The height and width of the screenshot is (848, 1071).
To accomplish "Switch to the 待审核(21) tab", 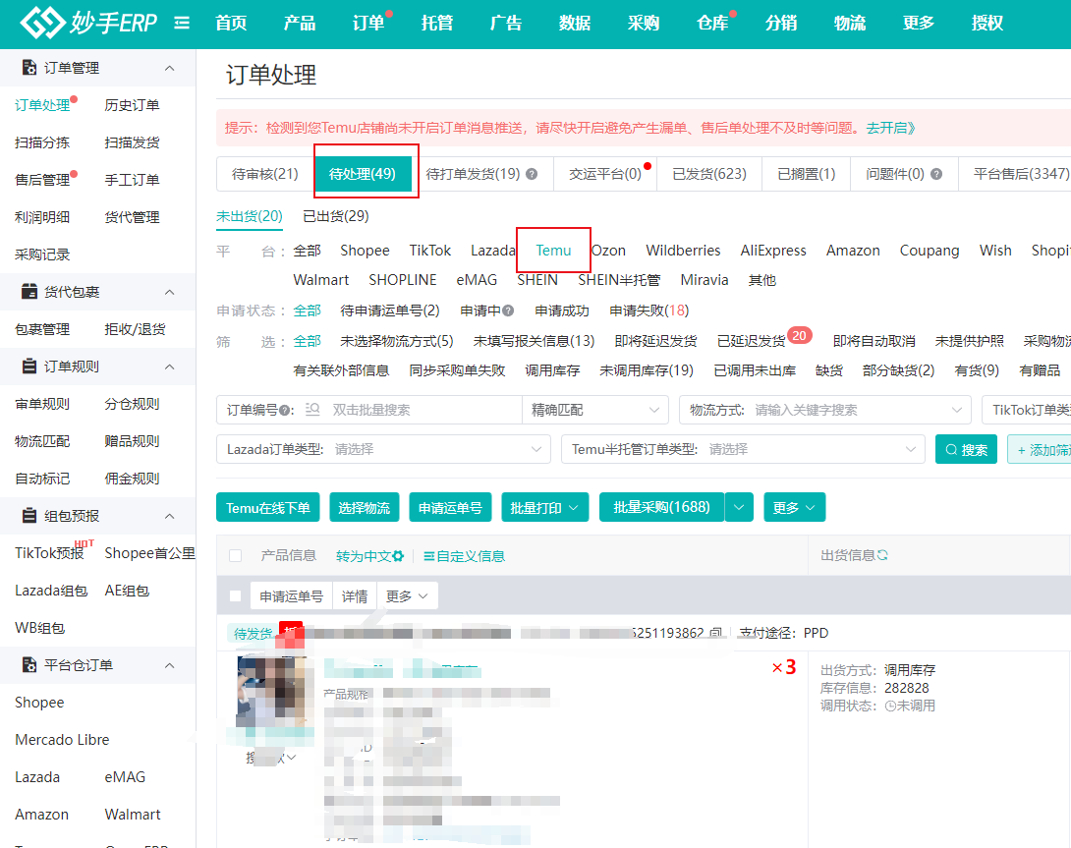I will click(x=265, y=174).
